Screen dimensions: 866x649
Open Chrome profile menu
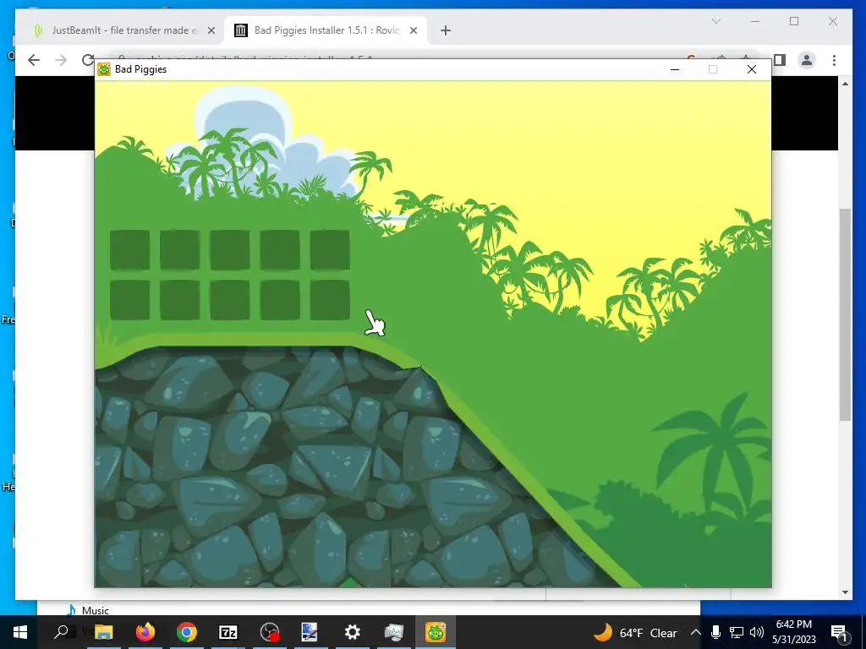[807, 60]
